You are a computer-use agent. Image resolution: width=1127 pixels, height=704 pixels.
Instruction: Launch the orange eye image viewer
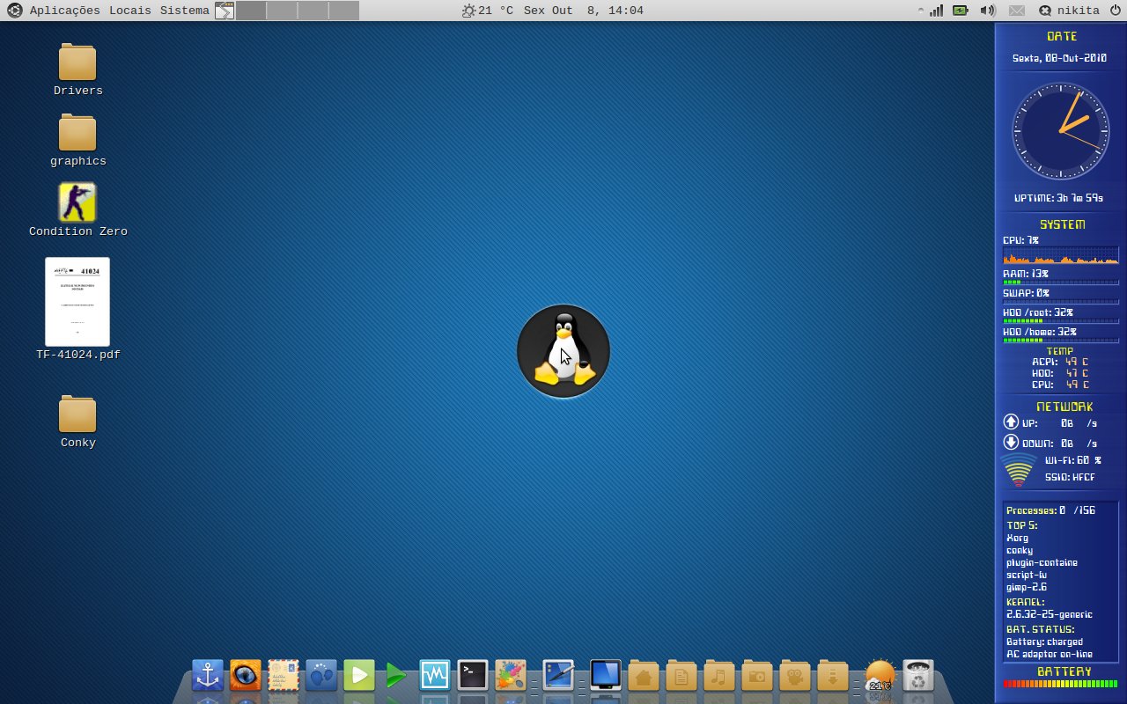click(x=246, y=676)
